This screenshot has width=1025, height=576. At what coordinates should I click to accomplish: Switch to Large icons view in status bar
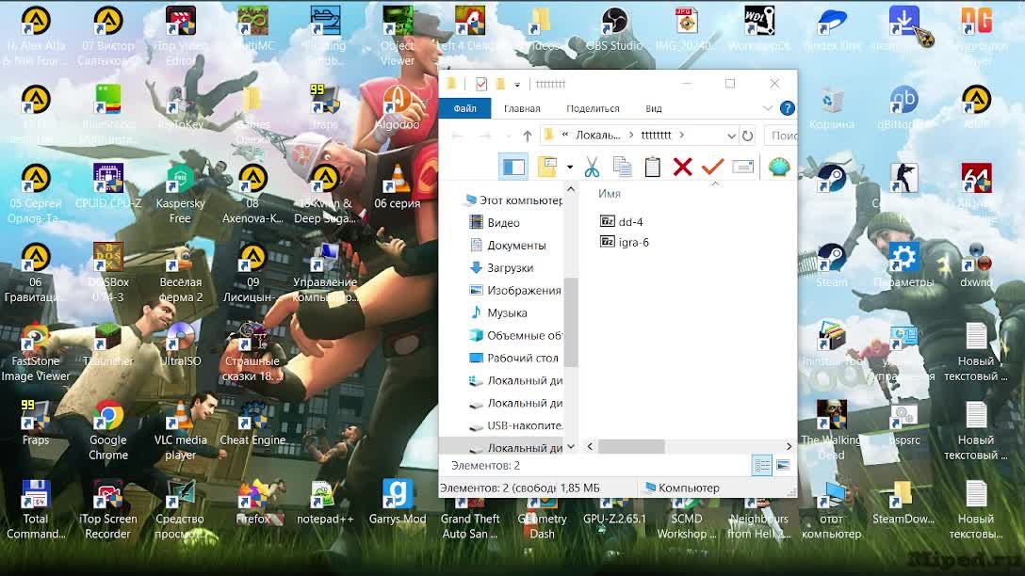[x=783, y=466]
